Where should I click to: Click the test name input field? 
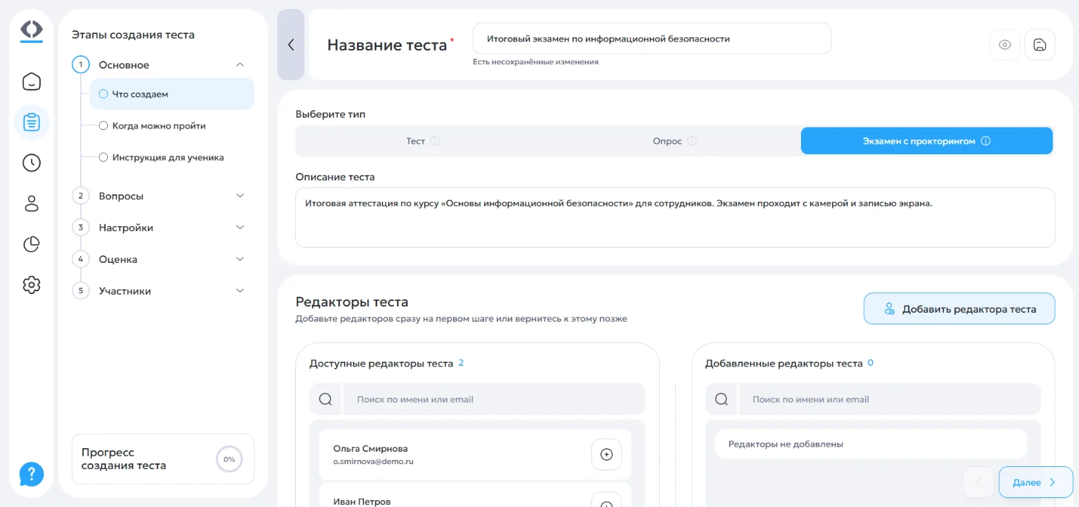[x=652, y=39]
